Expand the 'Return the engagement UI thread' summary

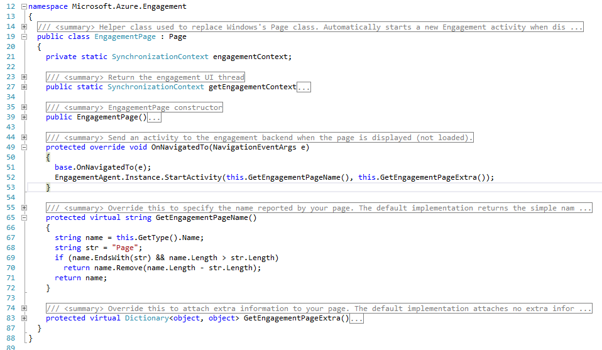click(x=24, y=77)
